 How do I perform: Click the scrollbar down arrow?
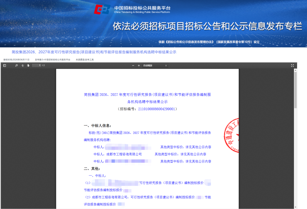tap(295, 207)
